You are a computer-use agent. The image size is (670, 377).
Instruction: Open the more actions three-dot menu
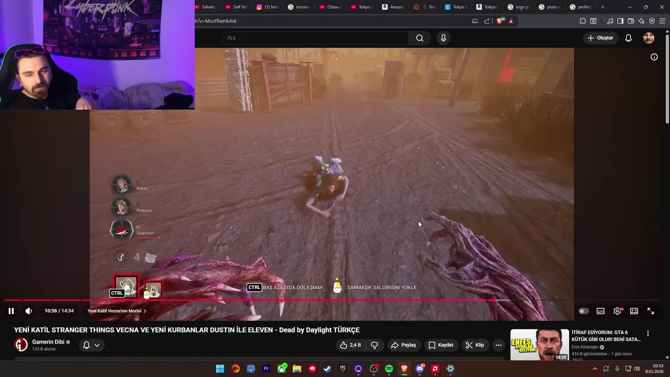pos(498,345)
